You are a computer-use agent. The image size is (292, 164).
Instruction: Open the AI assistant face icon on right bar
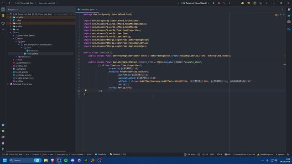click(x=289, y=22)
